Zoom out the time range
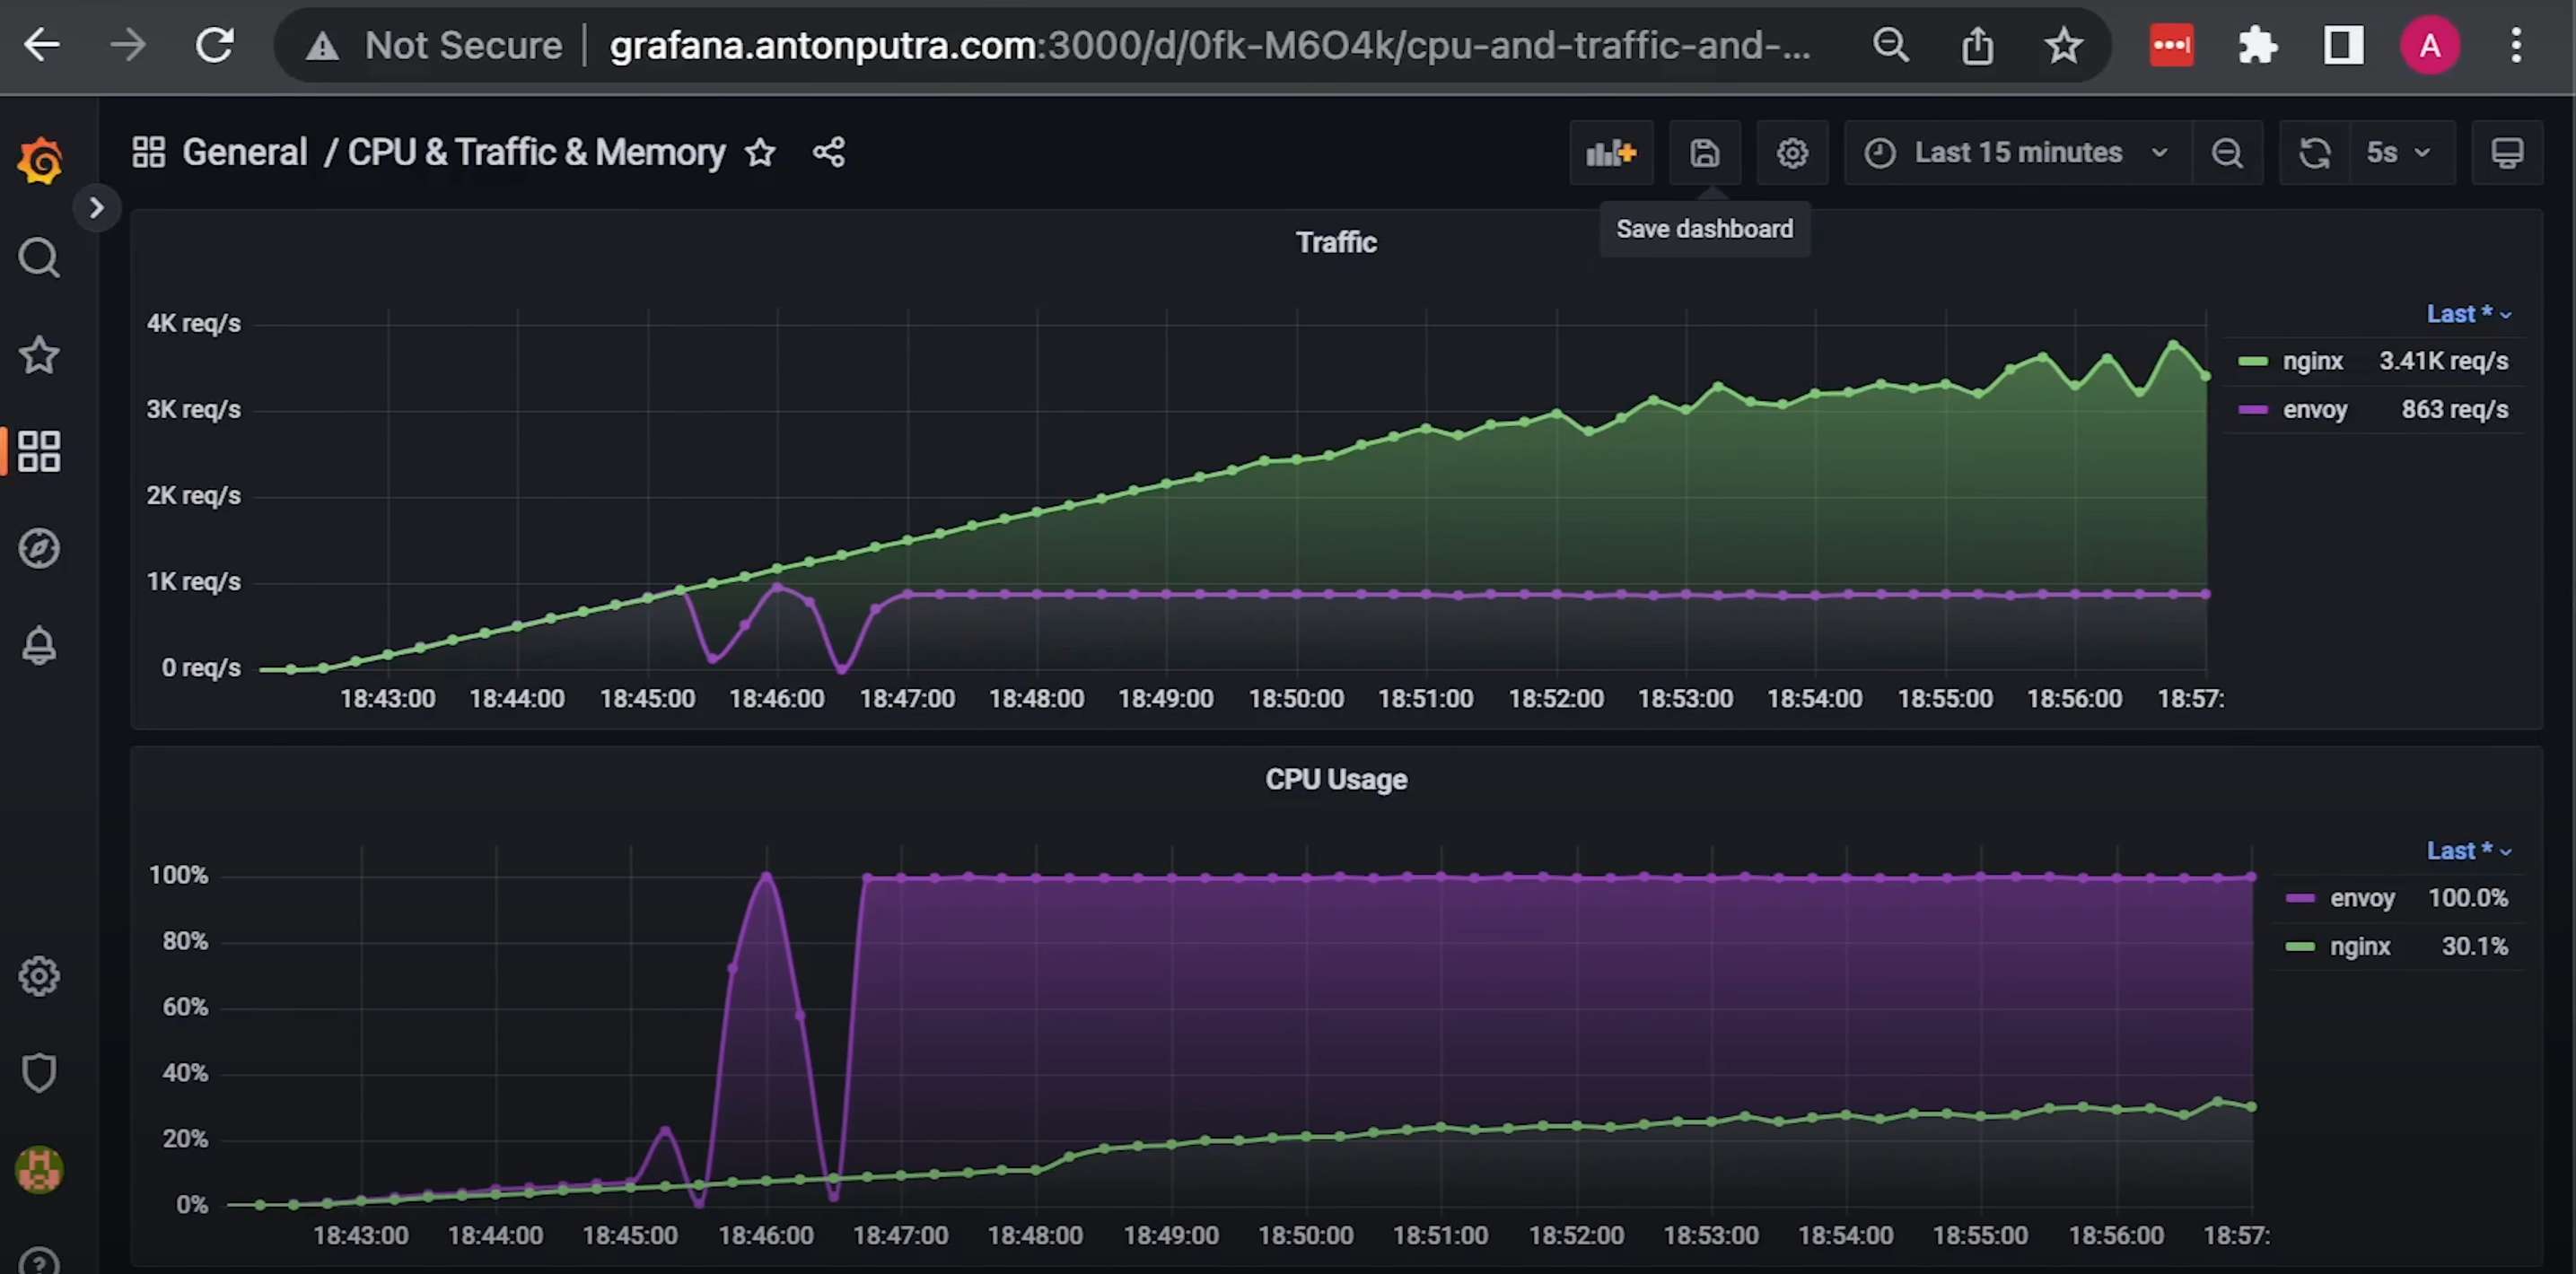The height and width of the screenshot is (1274, 2576). [2226, 153]
